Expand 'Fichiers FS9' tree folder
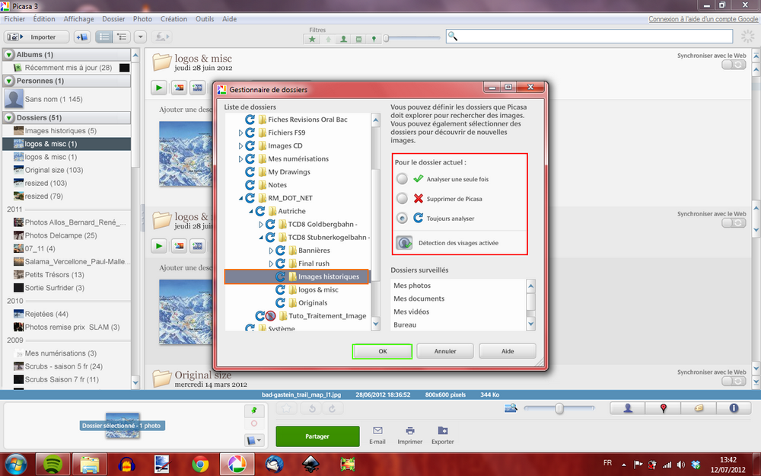This screenshot has height=476, width=761. 240,133
